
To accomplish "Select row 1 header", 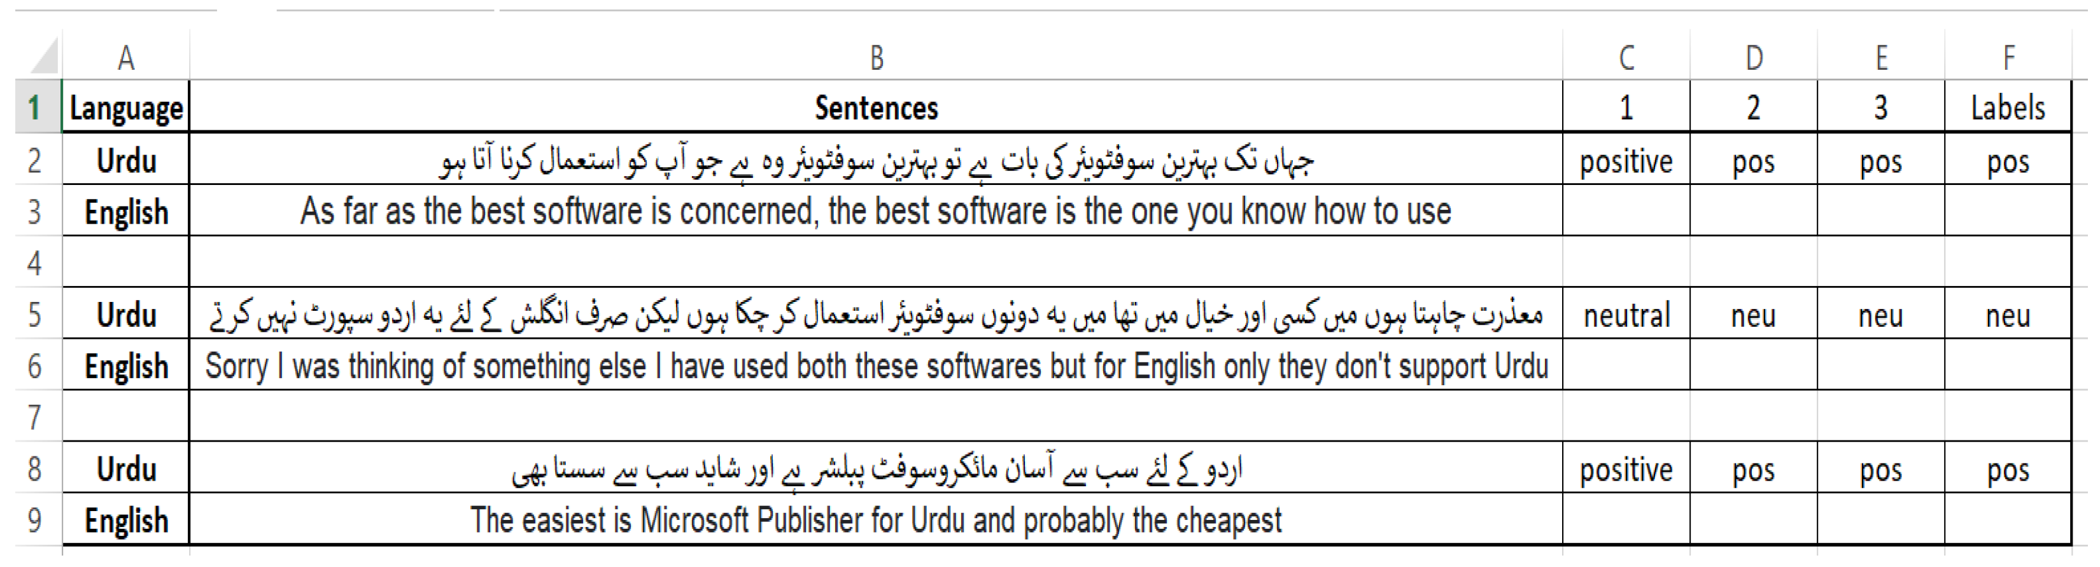I will click(36, 107).
